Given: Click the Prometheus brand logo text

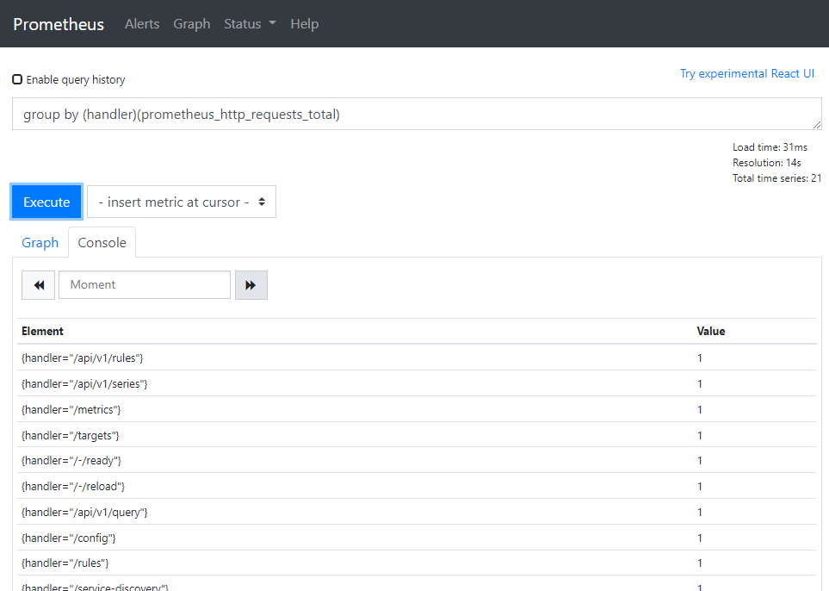Looking at the screenshot, I should (59, 24).
